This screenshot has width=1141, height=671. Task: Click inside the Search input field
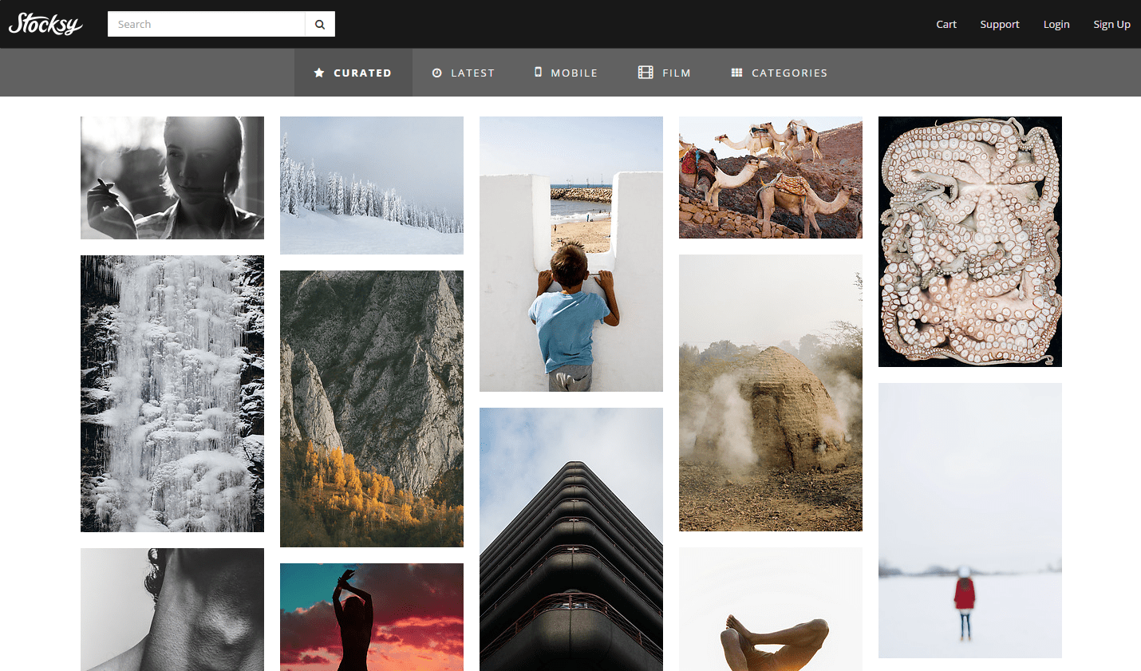pyautogui.click(x=206, y=24)
